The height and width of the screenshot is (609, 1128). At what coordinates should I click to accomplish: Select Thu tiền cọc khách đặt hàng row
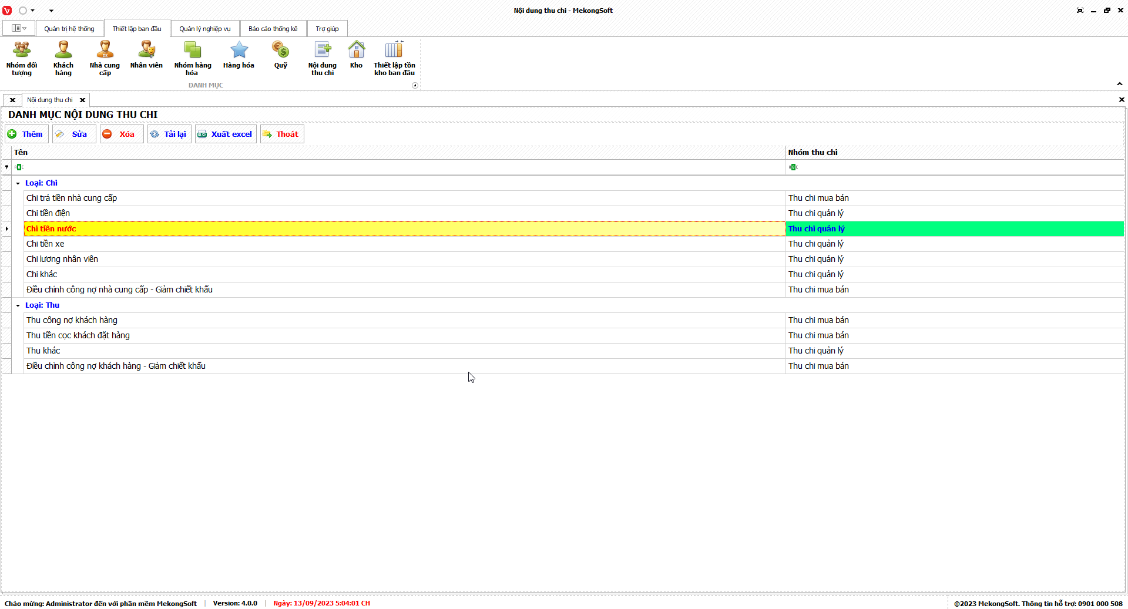coord(574,335)
